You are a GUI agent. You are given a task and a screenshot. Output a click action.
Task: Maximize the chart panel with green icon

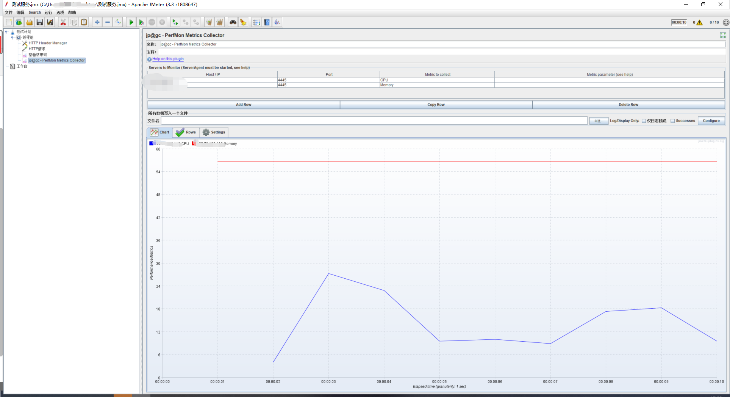point(723,35)
